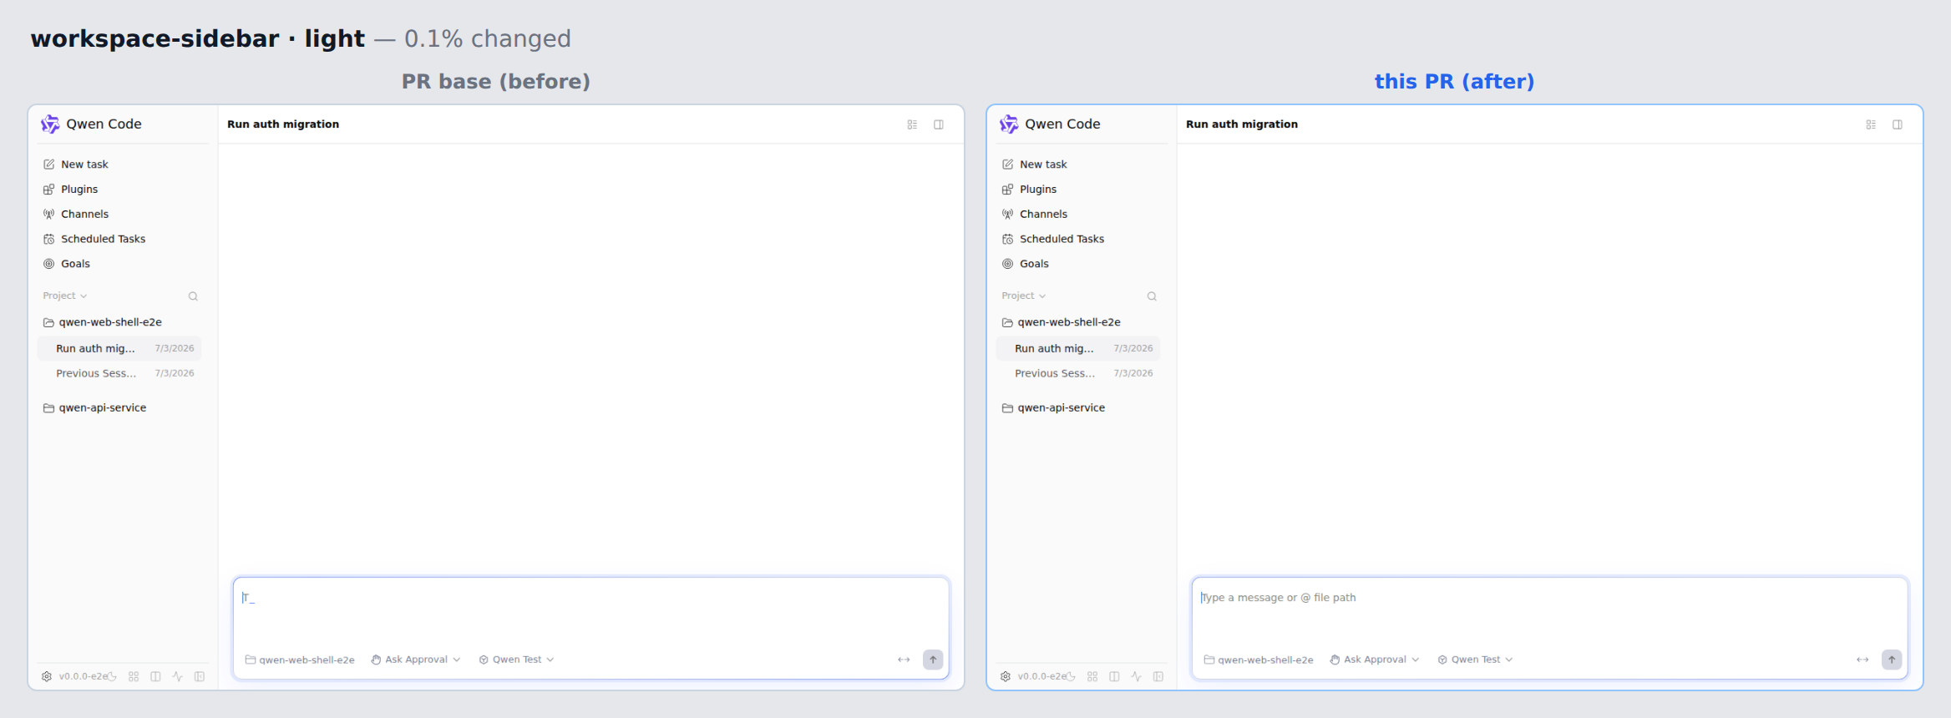Click the expand-width arrows icon in the before message box
Image resolution: width=1951 pixels, height=718 pixels.
(904, 660)
